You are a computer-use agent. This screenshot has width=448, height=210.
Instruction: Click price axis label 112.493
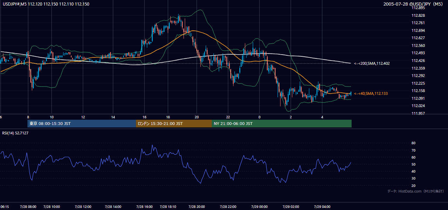point(418,53)
